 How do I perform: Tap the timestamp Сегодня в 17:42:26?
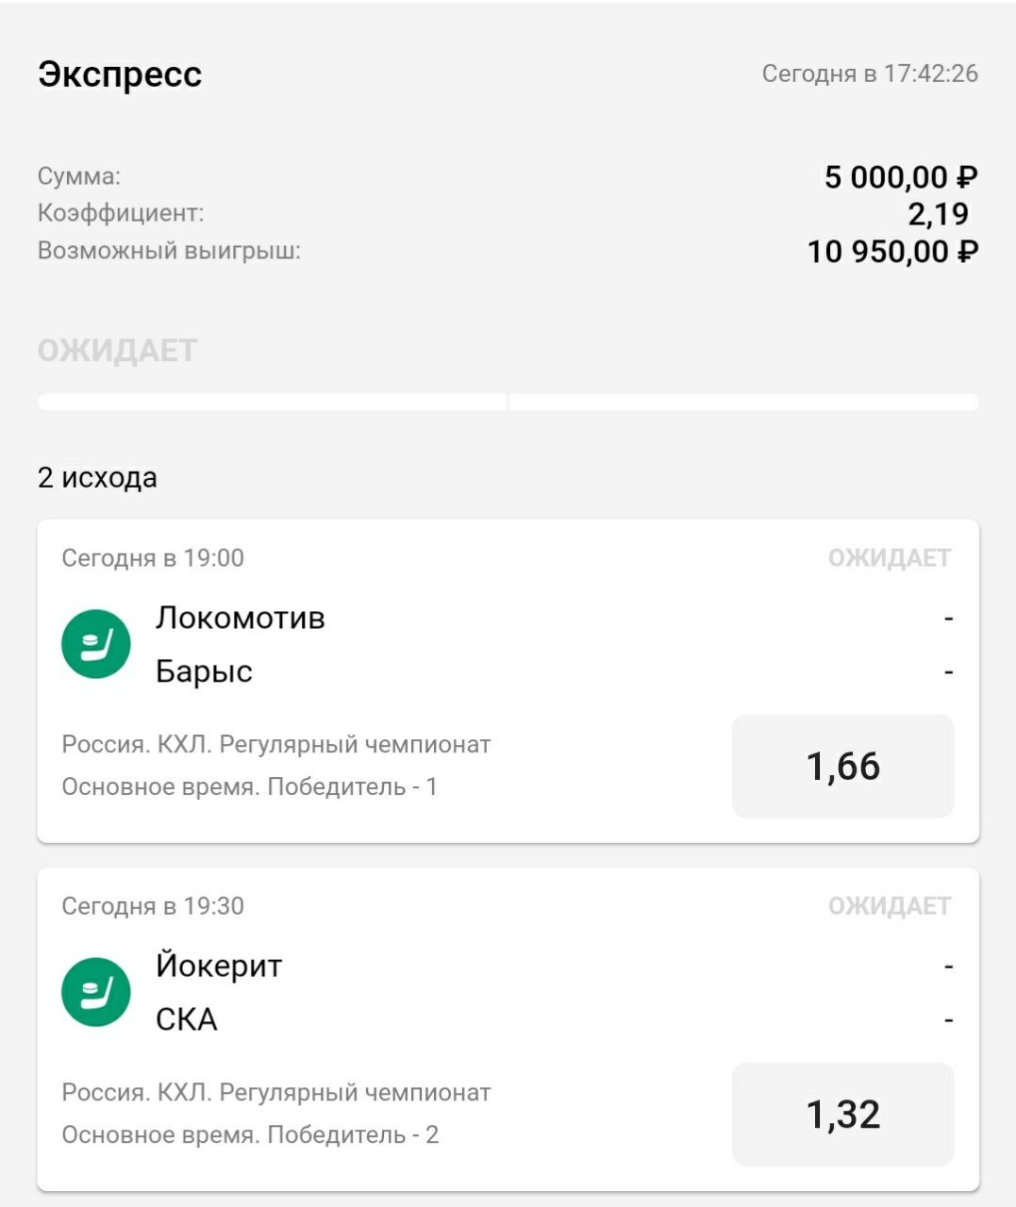point(870,74)
